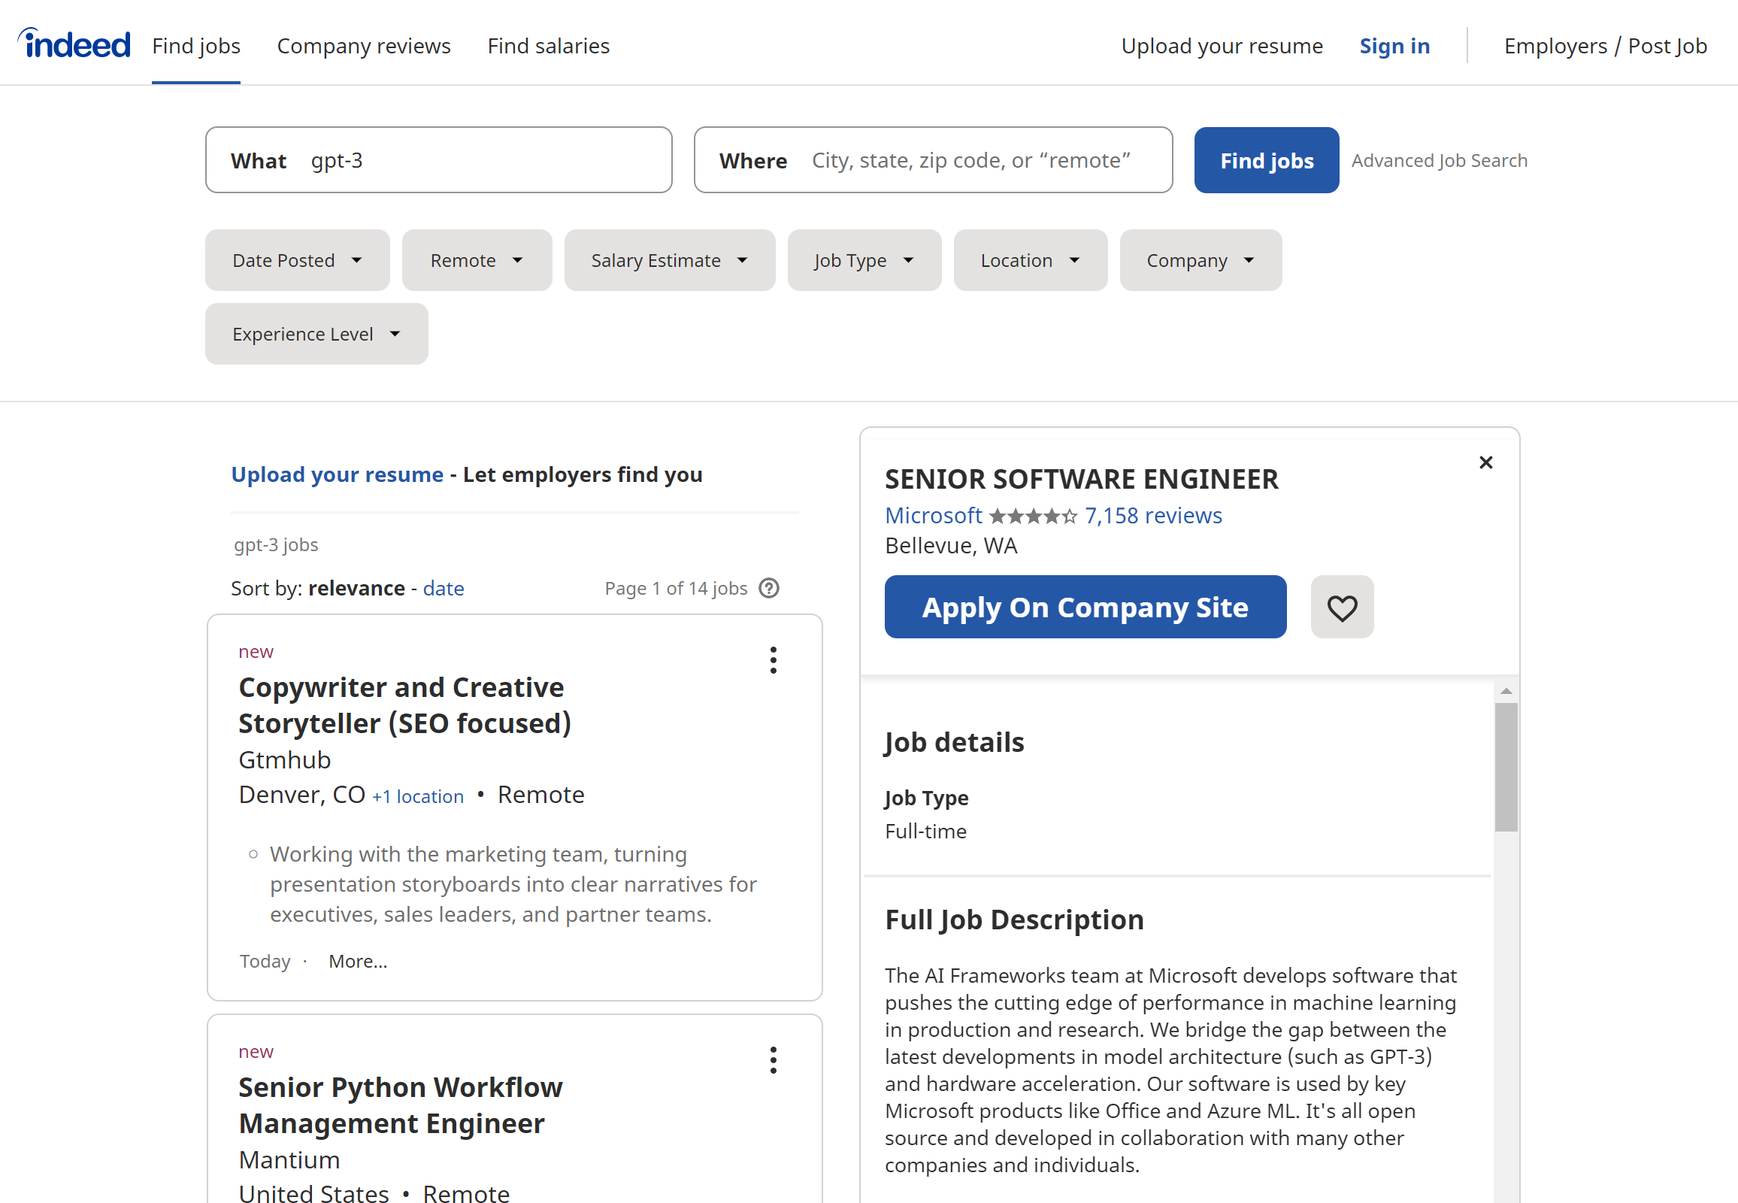
Task: Open Copywriter and Creative Storyteller job
Action: (404, 705)
